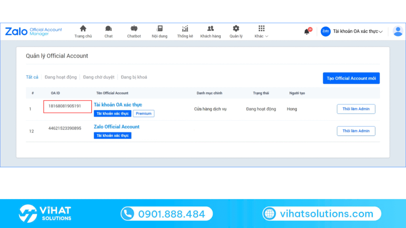Click the blue Zalo OA avatar badge
Image resolution: width=406 pixels, height=228 pixels.
click(x=326, y=31)
